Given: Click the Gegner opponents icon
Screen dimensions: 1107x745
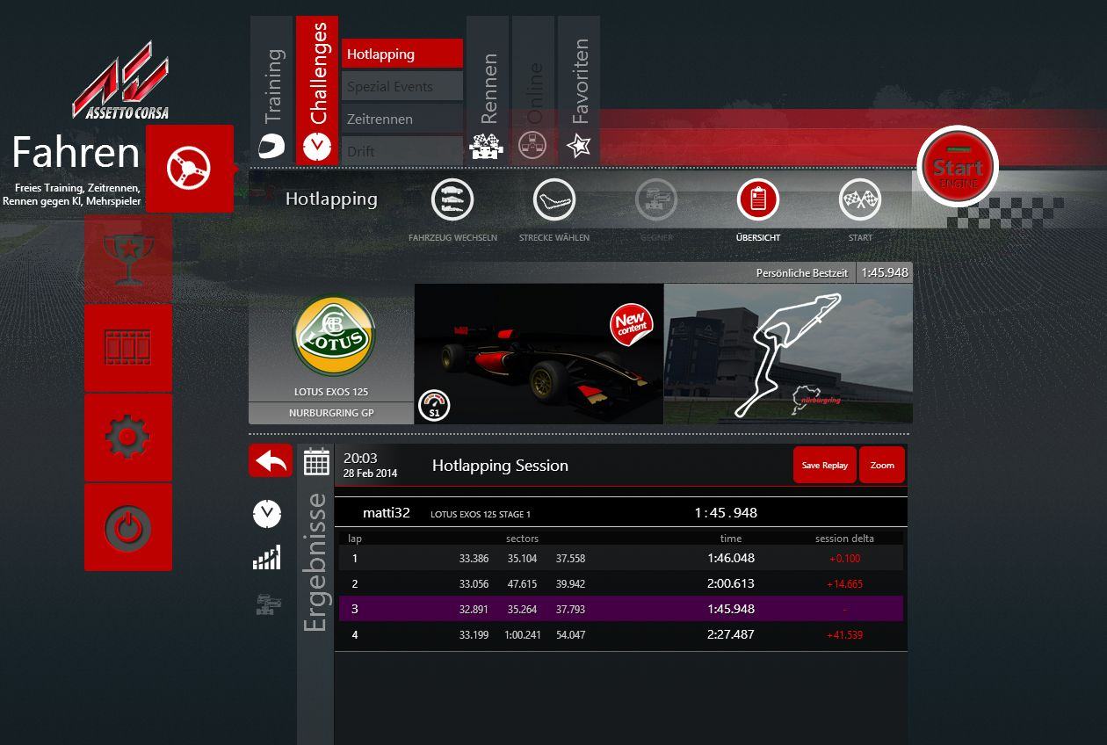Looking at the screenshot, I should pos(656,200).
